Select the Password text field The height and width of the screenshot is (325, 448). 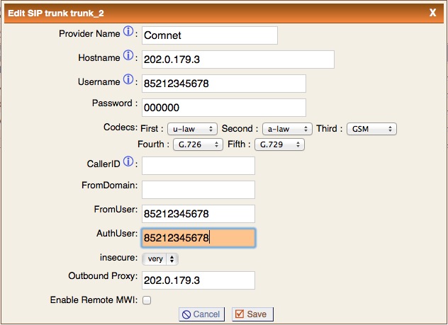point(223,108)
